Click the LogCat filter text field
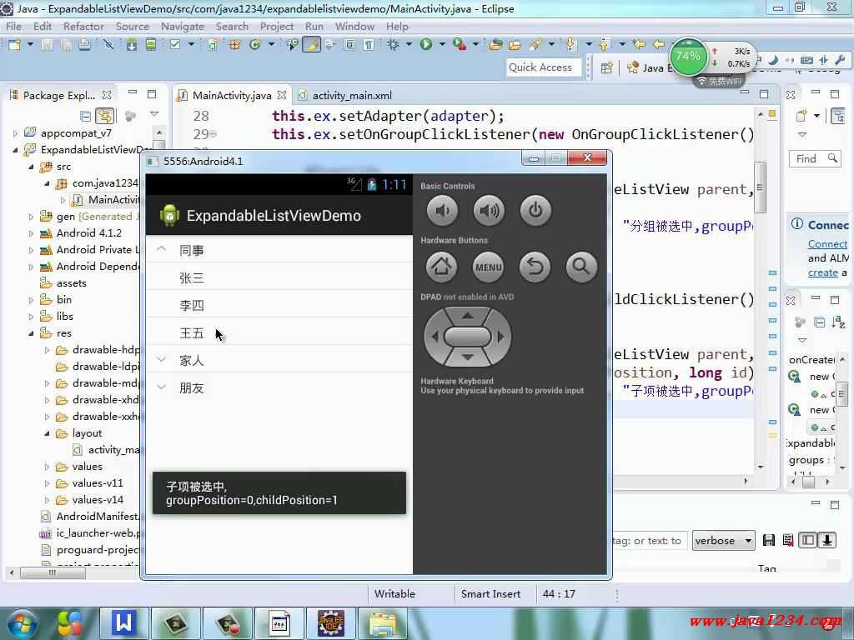854x640 pixels. click(x=651, y=541)
